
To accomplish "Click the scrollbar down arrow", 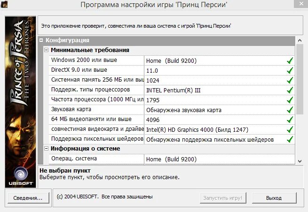I will pyautogui.click(x=300, y=161).
